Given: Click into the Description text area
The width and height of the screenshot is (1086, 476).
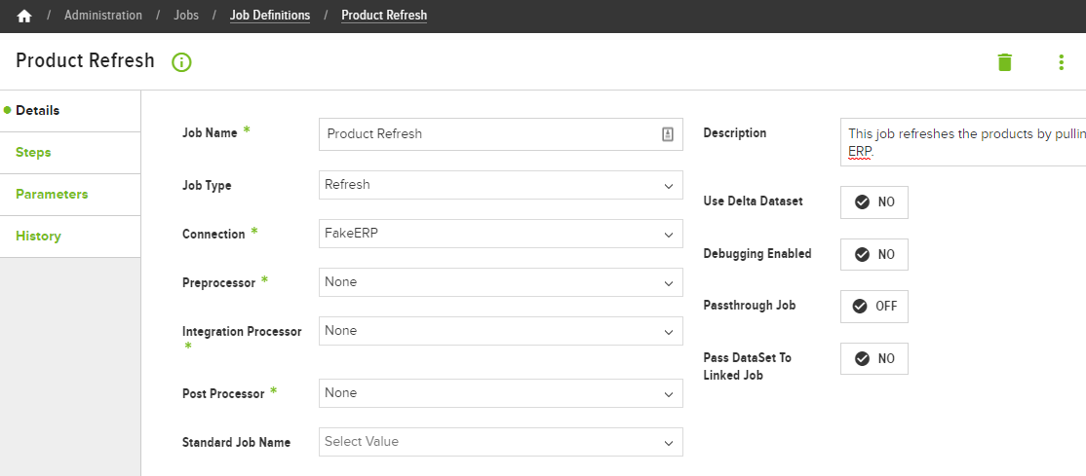Looking at the screenshot, I should (x=963, y=142).
